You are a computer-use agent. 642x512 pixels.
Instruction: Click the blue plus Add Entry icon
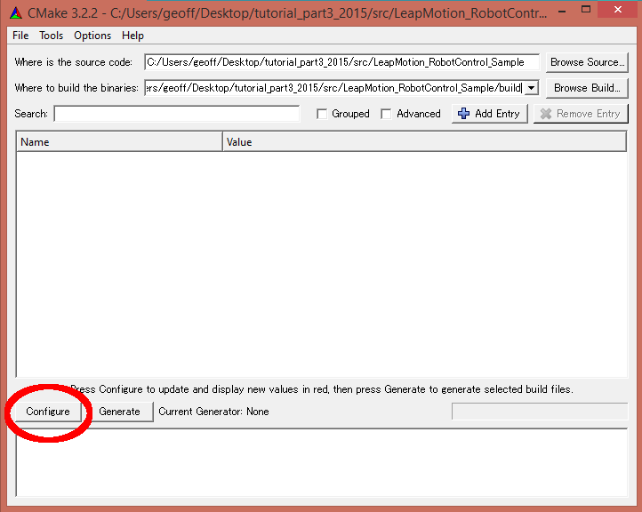tap(463, 114)
